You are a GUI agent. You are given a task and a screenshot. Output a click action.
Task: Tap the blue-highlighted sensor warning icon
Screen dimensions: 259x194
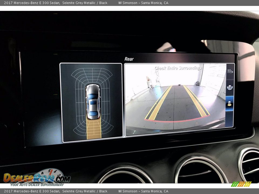click(x=230, y=104)
